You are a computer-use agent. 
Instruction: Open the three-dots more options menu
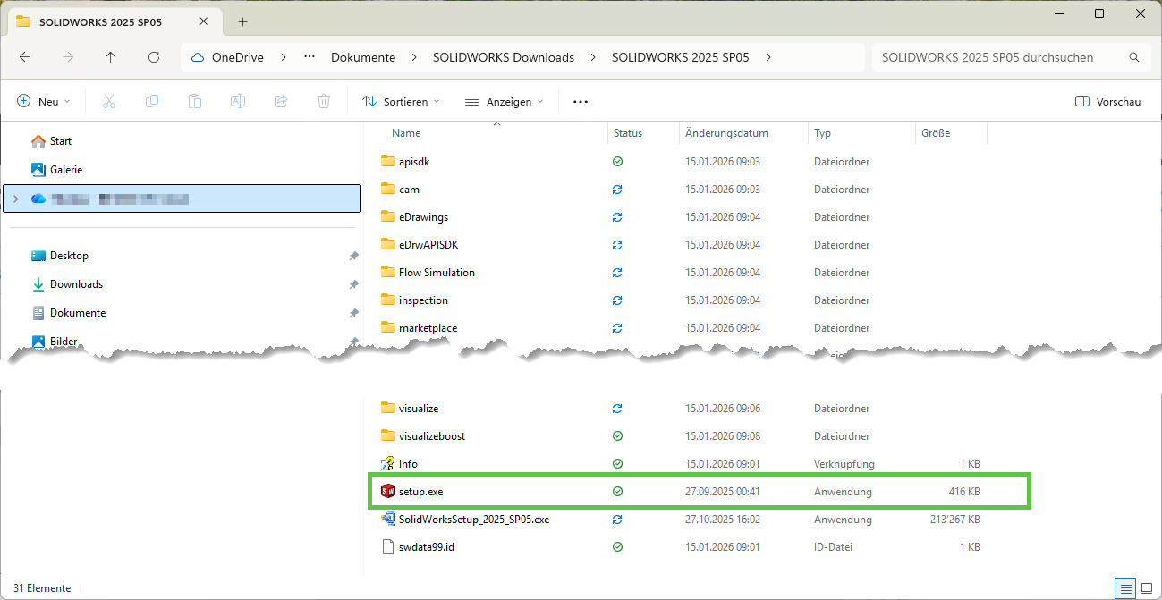[x=581, y=102]
